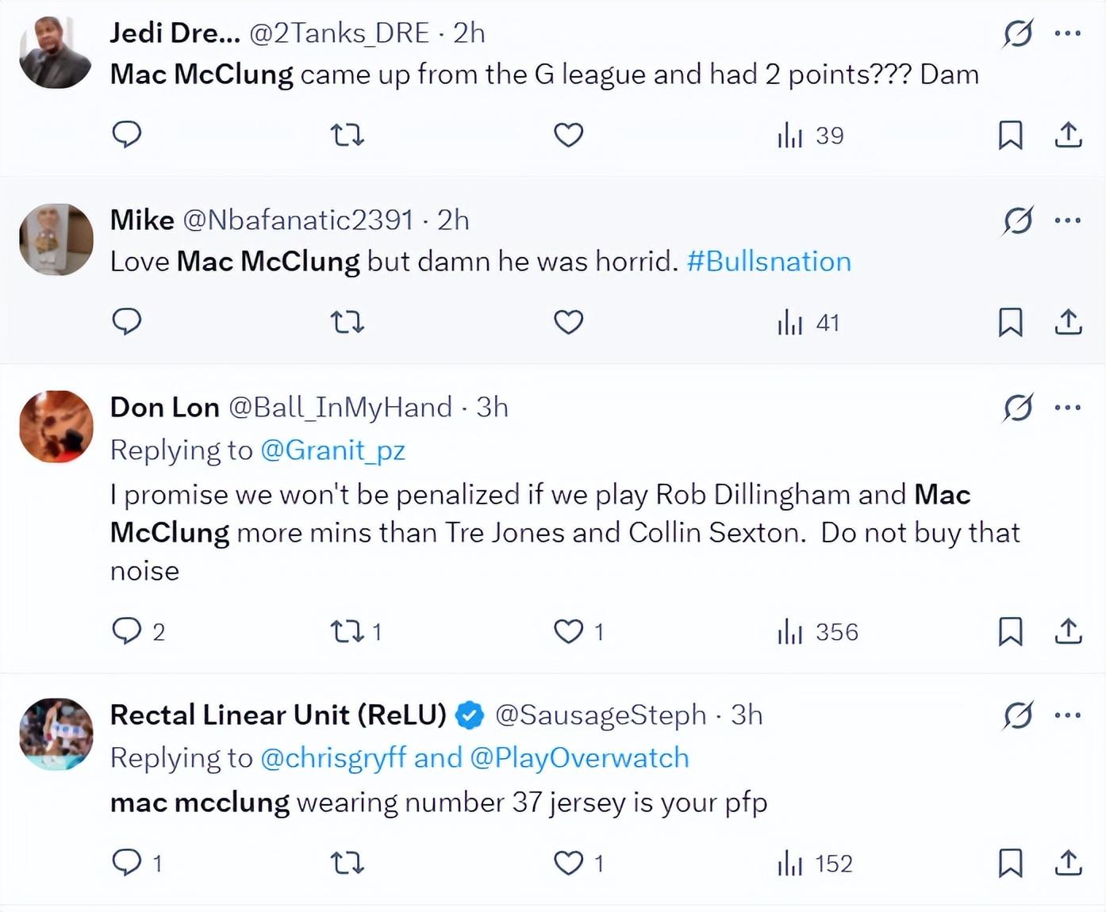Open @Granit_pz profile link

[x=332, y=450]
